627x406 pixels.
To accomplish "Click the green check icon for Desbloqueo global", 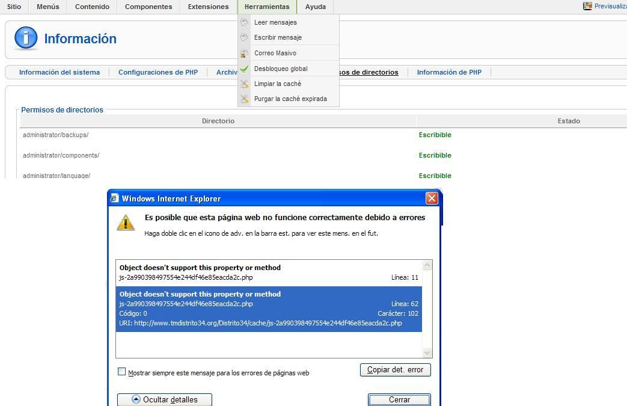I will (244, 69).
